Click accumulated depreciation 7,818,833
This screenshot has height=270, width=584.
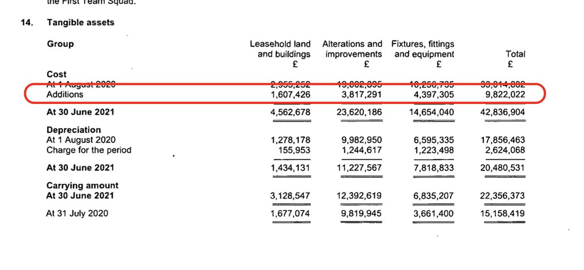coord(434,168)
